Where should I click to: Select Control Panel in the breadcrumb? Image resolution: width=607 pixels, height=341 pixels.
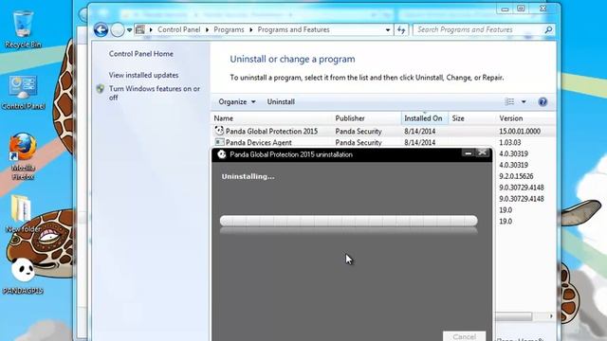(179, 29)
